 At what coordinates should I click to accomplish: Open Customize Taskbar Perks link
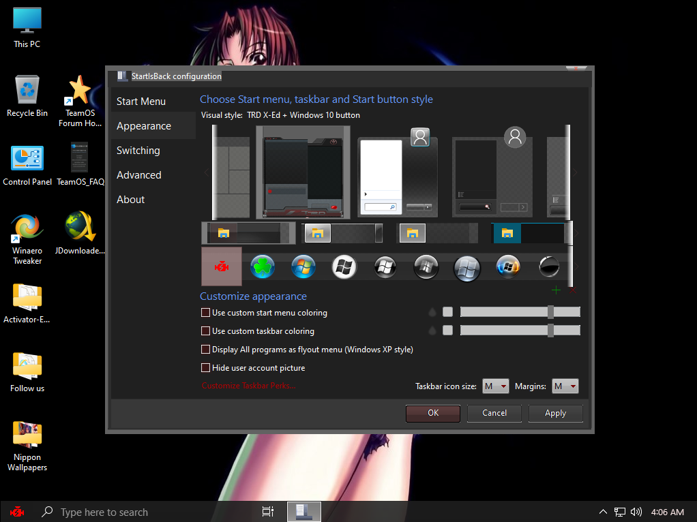(248, 386)
